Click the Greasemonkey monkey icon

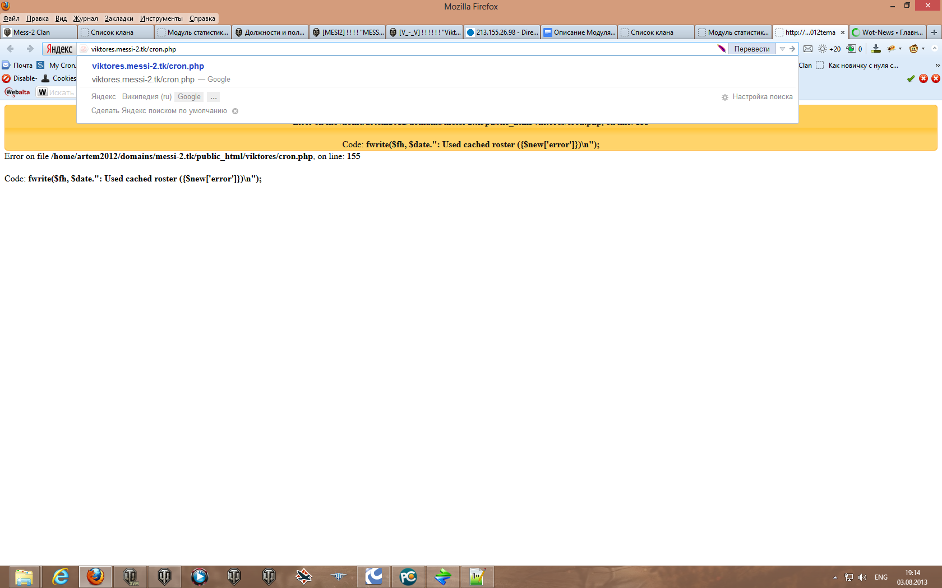tap(914, 49)
